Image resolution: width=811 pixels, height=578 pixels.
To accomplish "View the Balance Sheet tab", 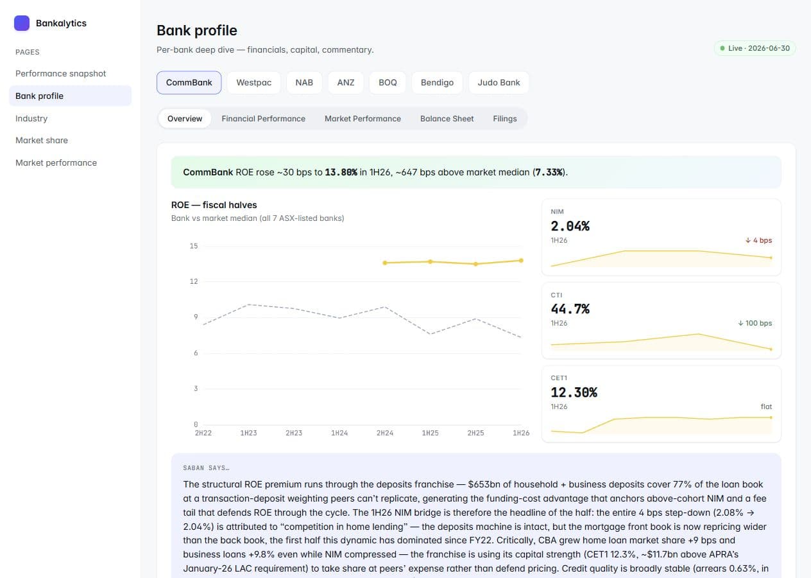I will (x=447, y=118).
